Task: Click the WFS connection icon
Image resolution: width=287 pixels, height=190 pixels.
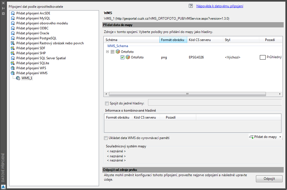Action: point(13,68)
